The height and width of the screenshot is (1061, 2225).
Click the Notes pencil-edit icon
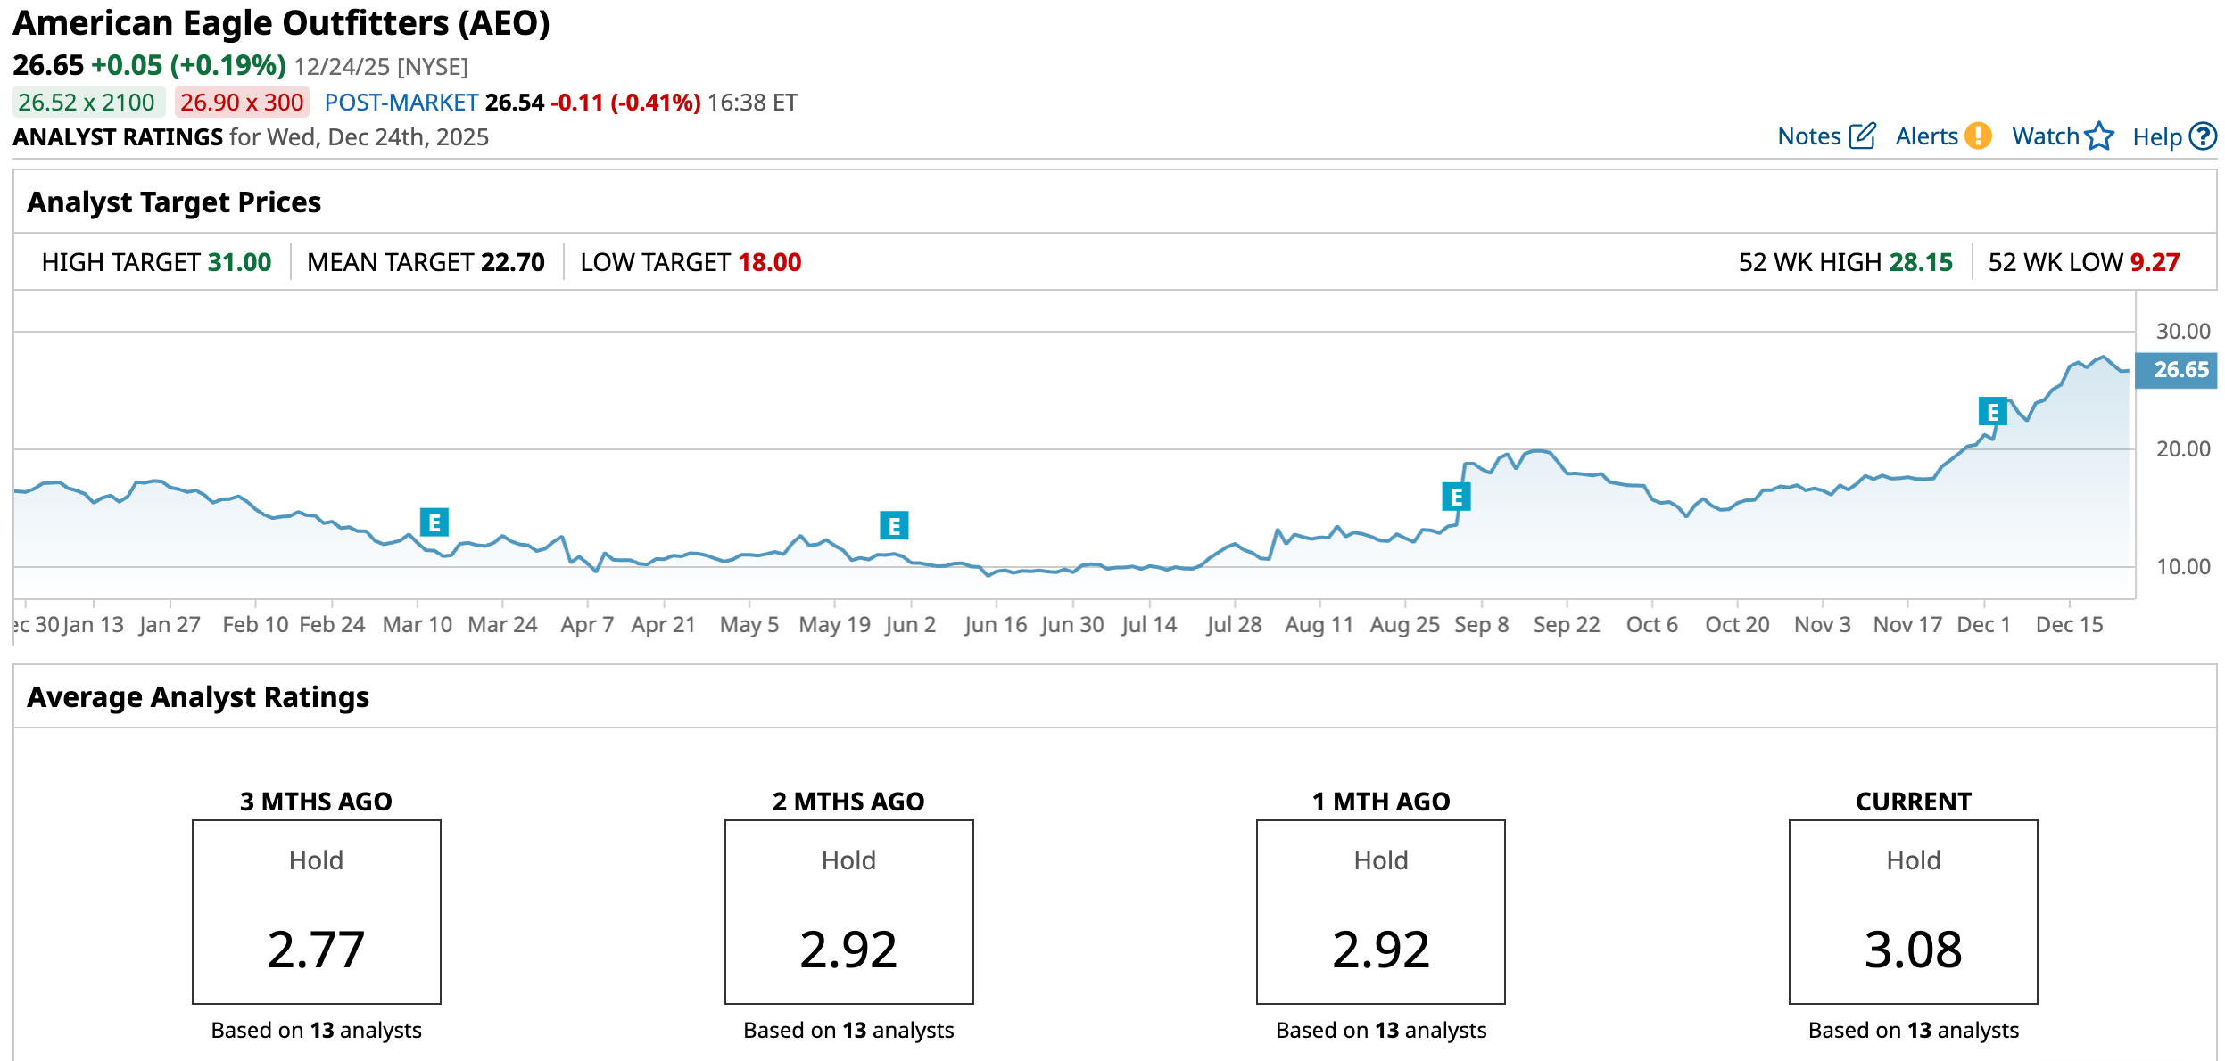1862,136
